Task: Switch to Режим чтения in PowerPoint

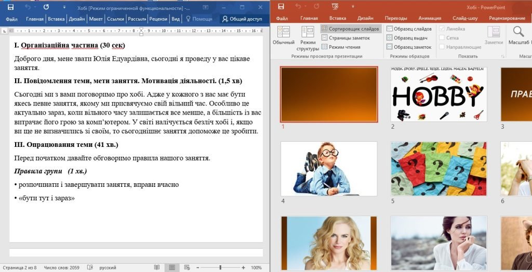Action: tap(341, 47)
